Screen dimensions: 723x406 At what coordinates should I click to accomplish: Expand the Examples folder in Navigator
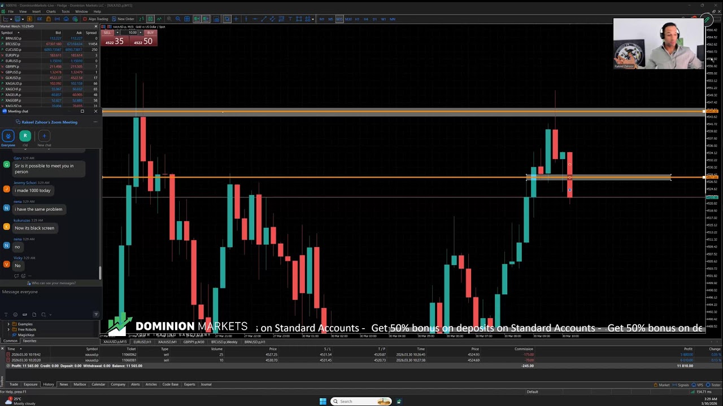click(x=8, y=324)
